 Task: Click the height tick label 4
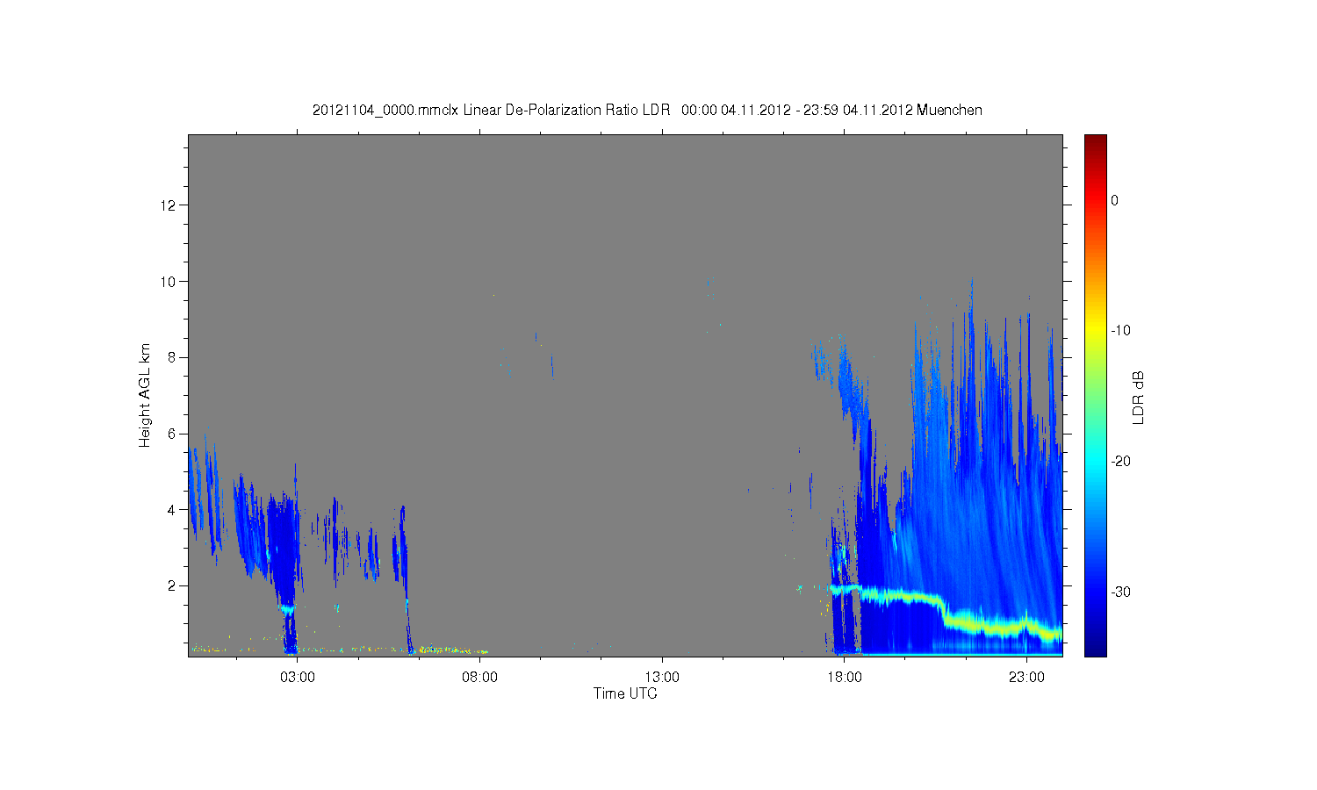pos(172,510)
